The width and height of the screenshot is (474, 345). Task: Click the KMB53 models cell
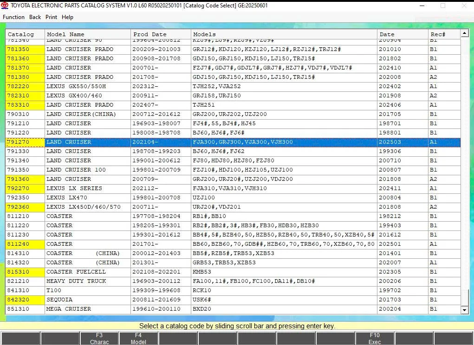[284, 272]
